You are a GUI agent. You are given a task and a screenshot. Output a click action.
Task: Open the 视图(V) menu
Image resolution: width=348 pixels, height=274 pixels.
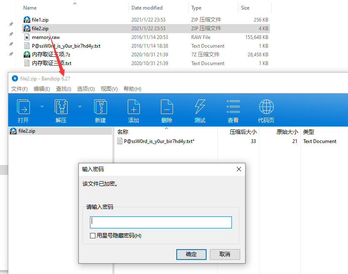(x=110, y=88)
